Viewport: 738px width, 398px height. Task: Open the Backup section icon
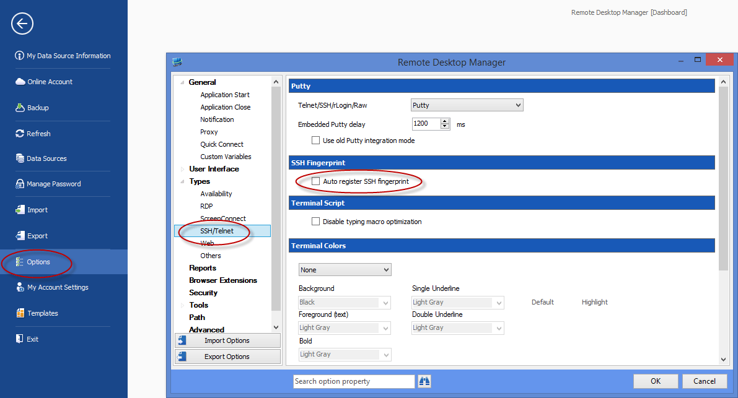(20, 106)
